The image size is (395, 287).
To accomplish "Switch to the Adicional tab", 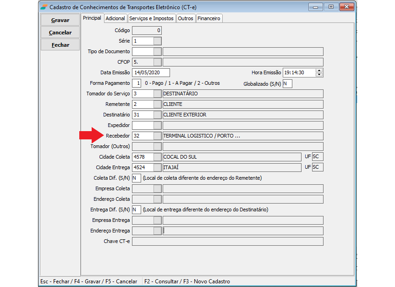I will [x=115, y=18].
